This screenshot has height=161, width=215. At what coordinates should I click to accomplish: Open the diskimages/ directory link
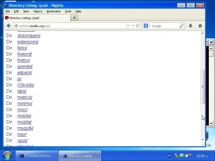tap(29, 36)
